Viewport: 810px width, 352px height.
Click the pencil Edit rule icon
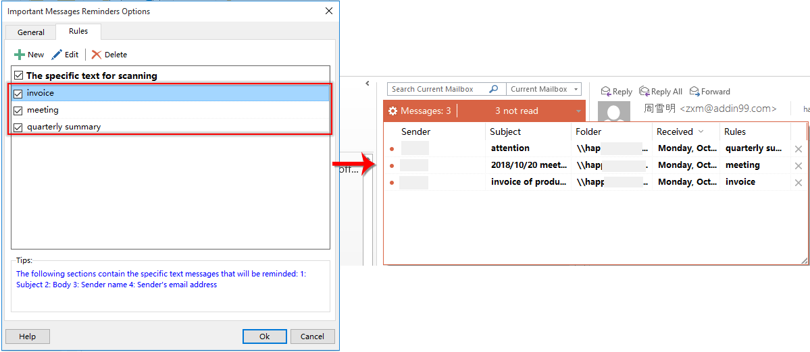tap(57, 55)
